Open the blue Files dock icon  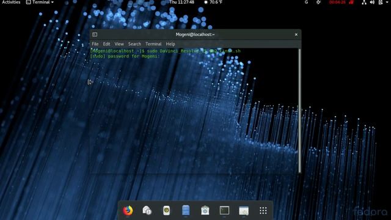point(186,210)
